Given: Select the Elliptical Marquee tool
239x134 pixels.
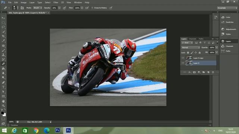Looking at the screenshot, I should coord(3,23).
